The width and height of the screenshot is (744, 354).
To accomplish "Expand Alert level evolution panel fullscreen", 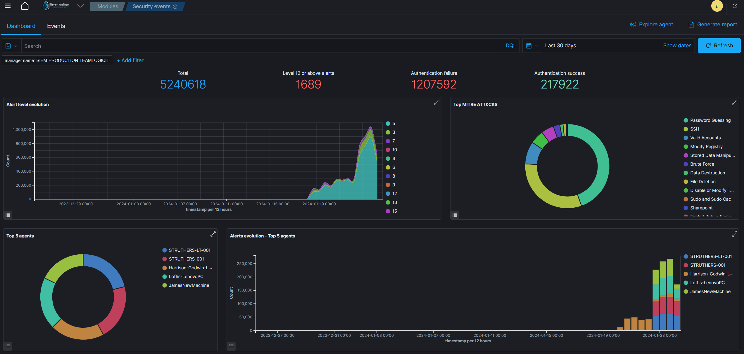I will coord(436,103).
